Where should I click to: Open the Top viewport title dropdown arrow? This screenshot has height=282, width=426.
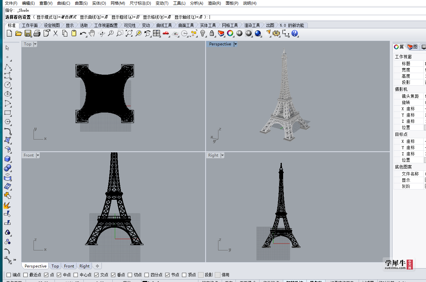(x=35, y=44)
